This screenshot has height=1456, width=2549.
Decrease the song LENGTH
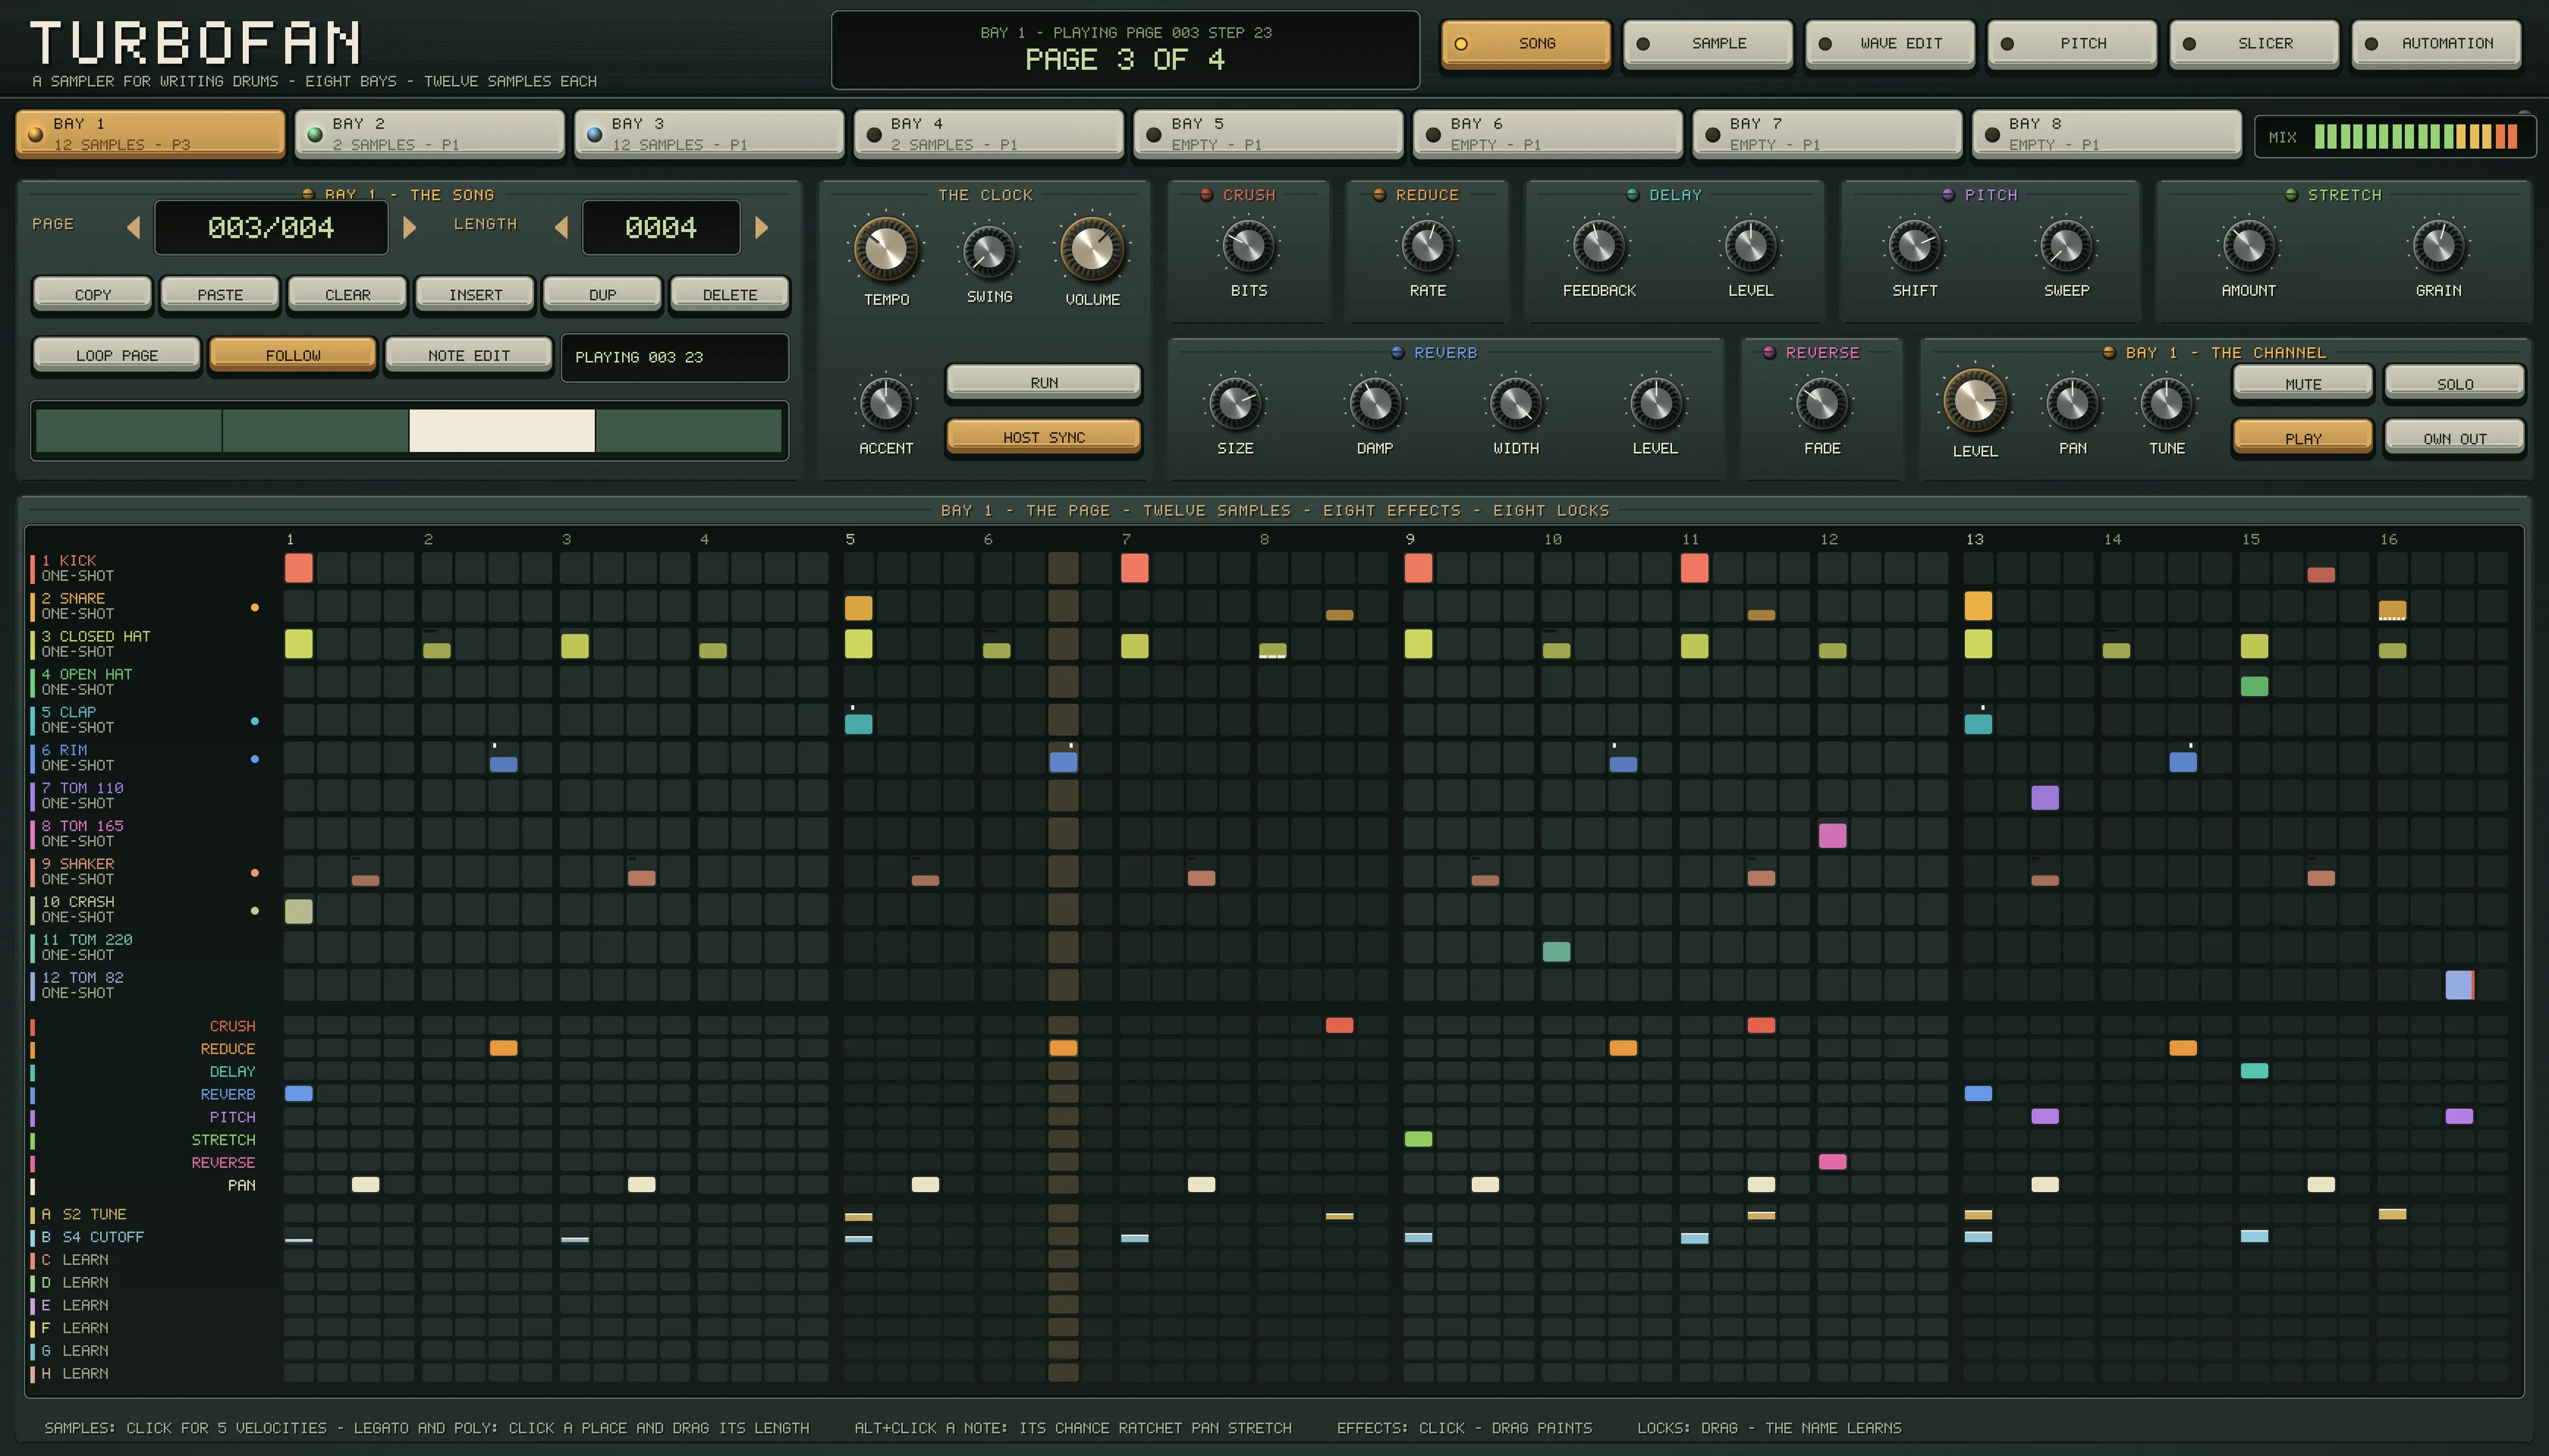561,228
